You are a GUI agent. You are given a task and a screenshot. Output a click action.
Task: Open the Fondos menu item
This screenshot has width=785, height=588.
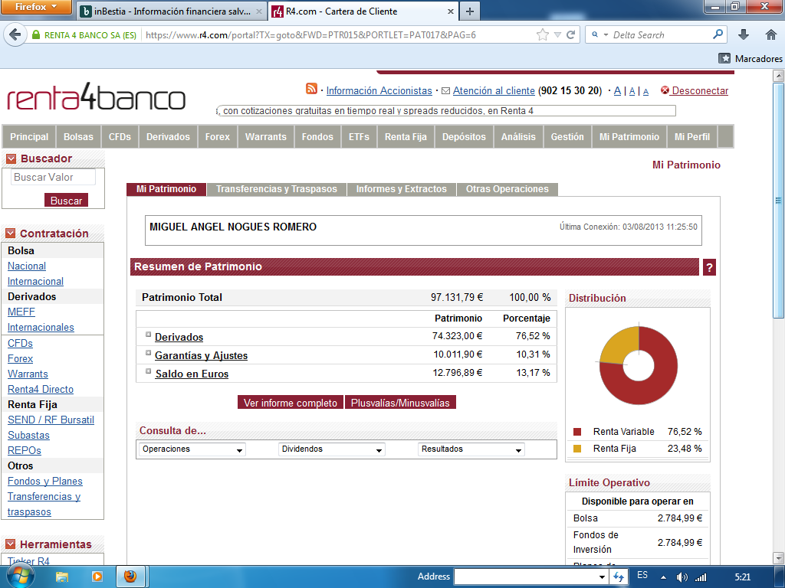[x=317, y=137]
